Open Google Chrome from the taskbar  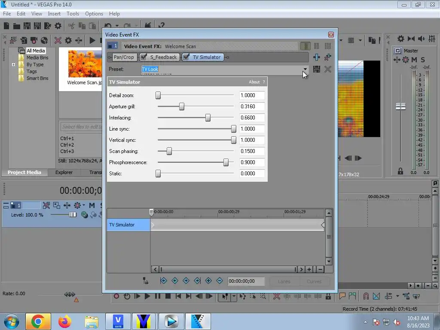(38, 321)
